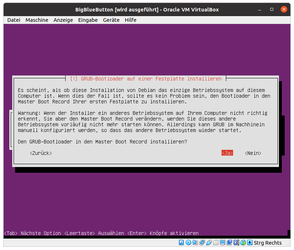The width and height of the screenshot is (294, 250).
Task: Click the question "Den GRUB-Bootloader in den Master Boot Record installieren?"
Action: 103,142
